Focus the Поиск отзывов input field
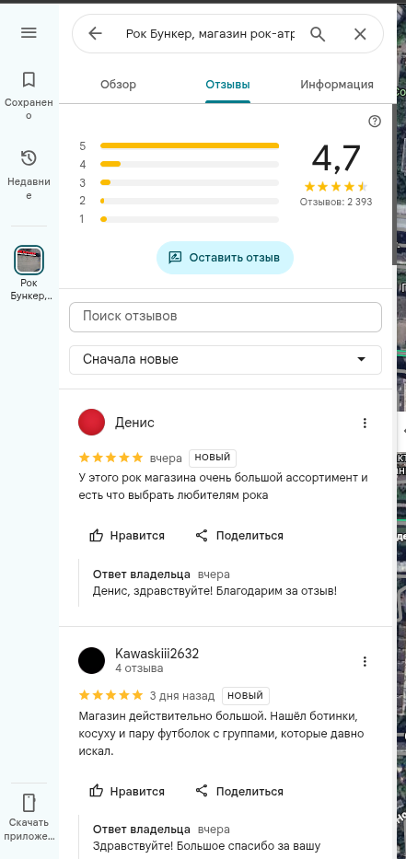The height and width of the screenshot is (859, 406). pos(226,317)
